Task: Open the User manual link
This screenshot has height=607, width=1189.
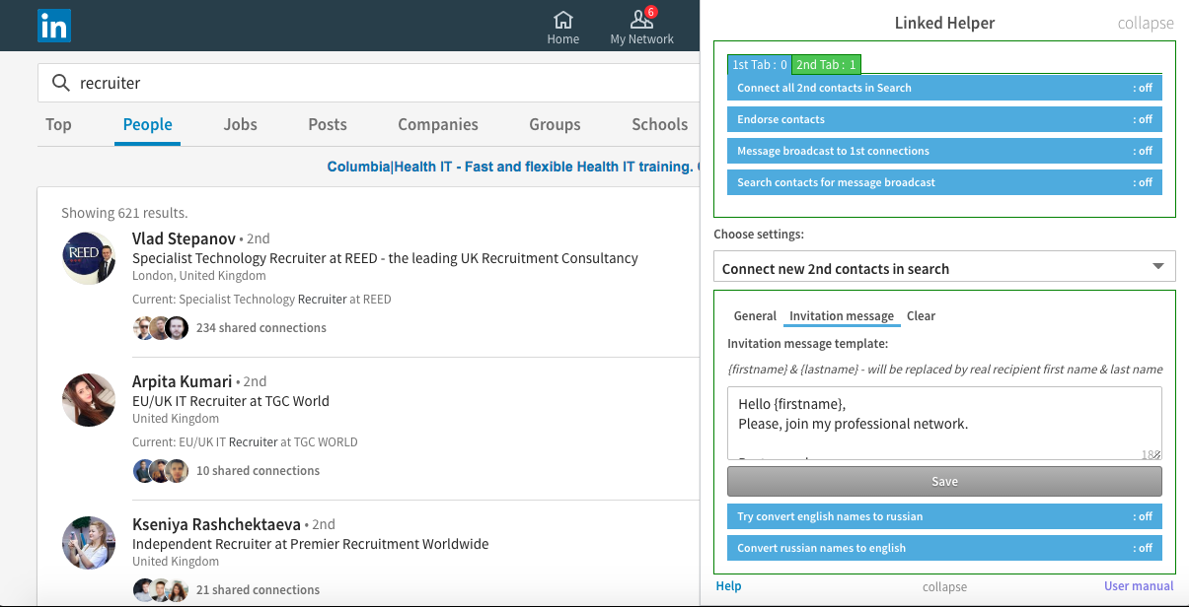Action: (1139, 586)
